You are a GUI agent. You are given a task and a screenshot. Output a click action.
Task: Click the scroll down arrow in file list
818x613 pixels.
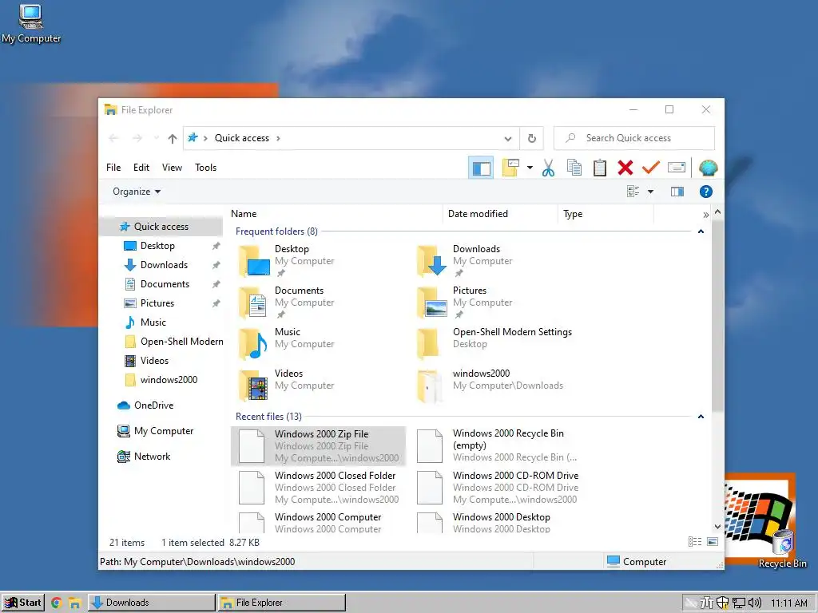pos(717,527)
